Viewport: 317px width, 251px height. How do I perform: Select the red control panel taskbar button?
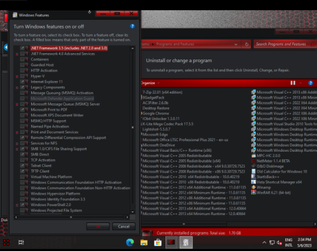coord(171,242)
